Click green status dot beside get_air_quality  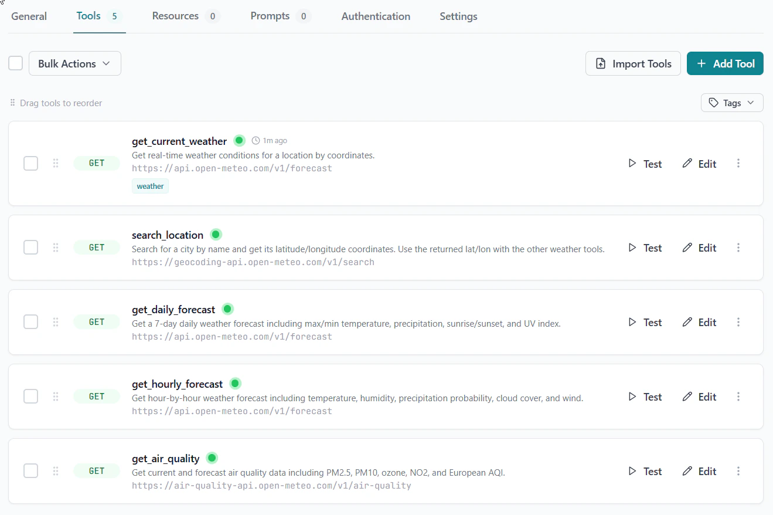(212, 458)
